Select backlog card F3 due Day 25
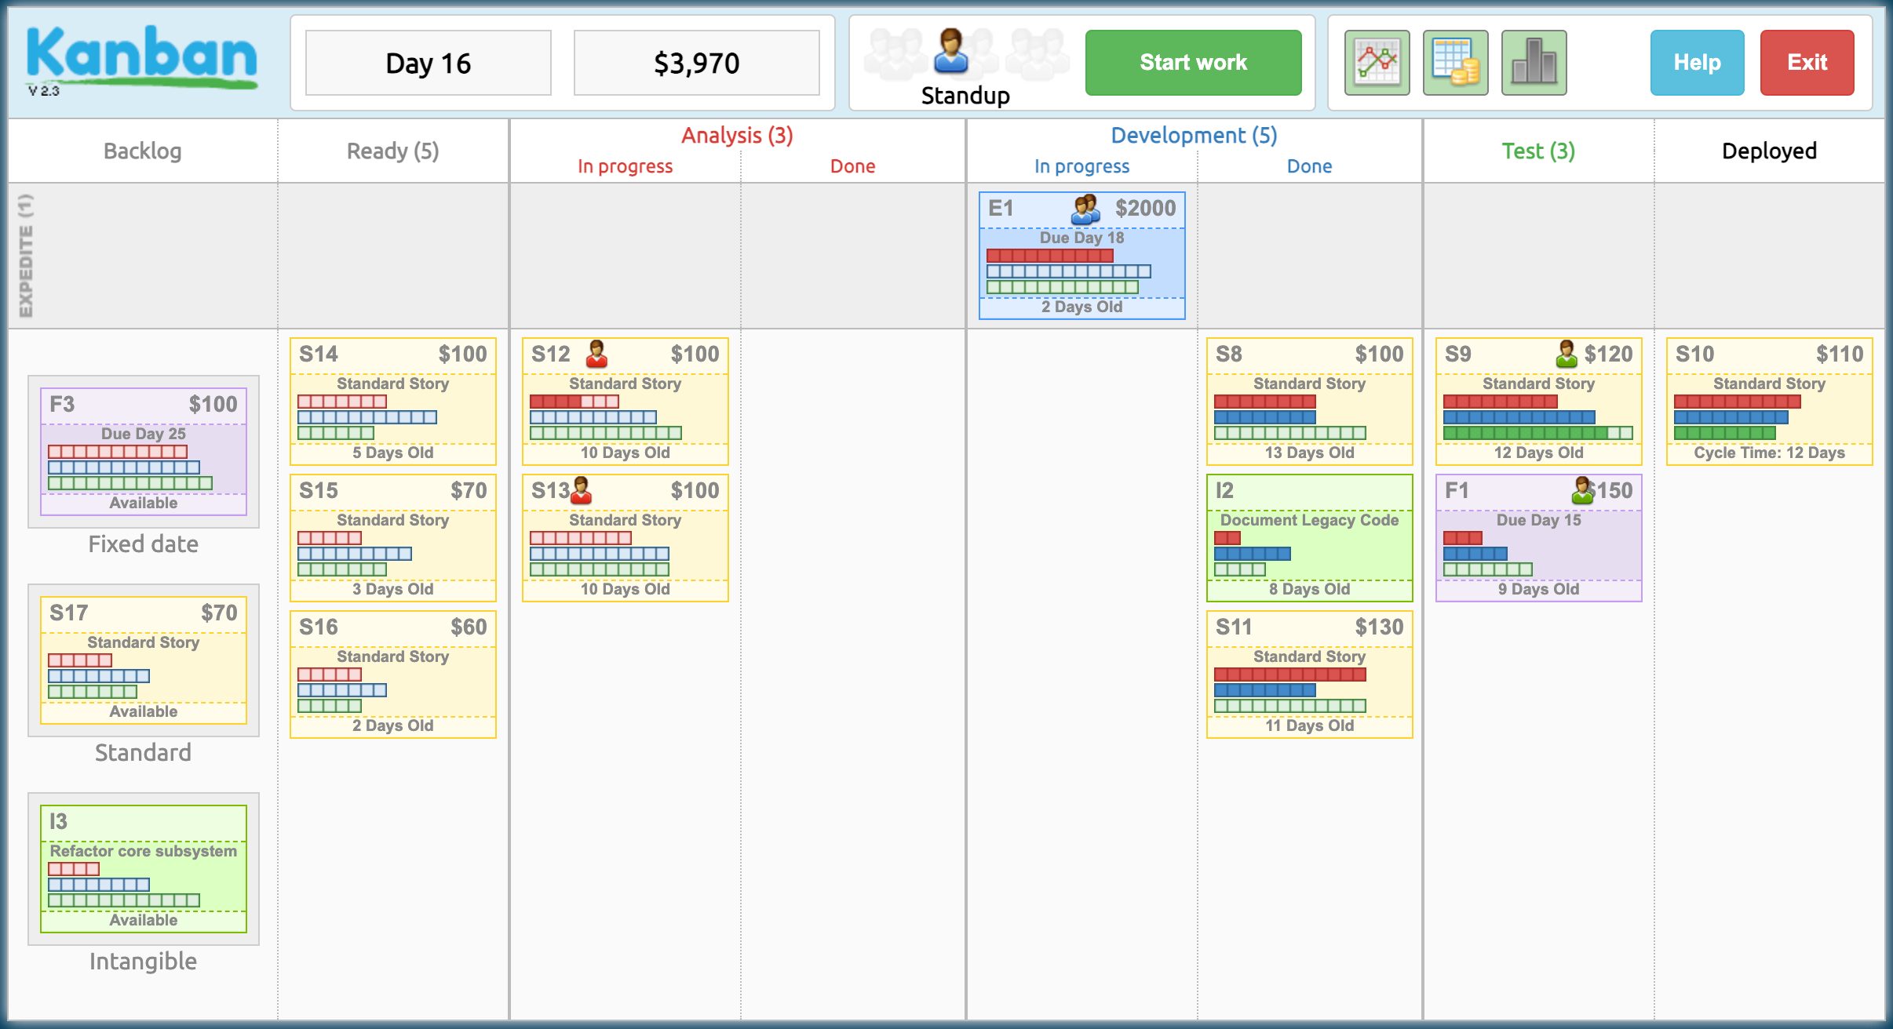 (144, 452)
